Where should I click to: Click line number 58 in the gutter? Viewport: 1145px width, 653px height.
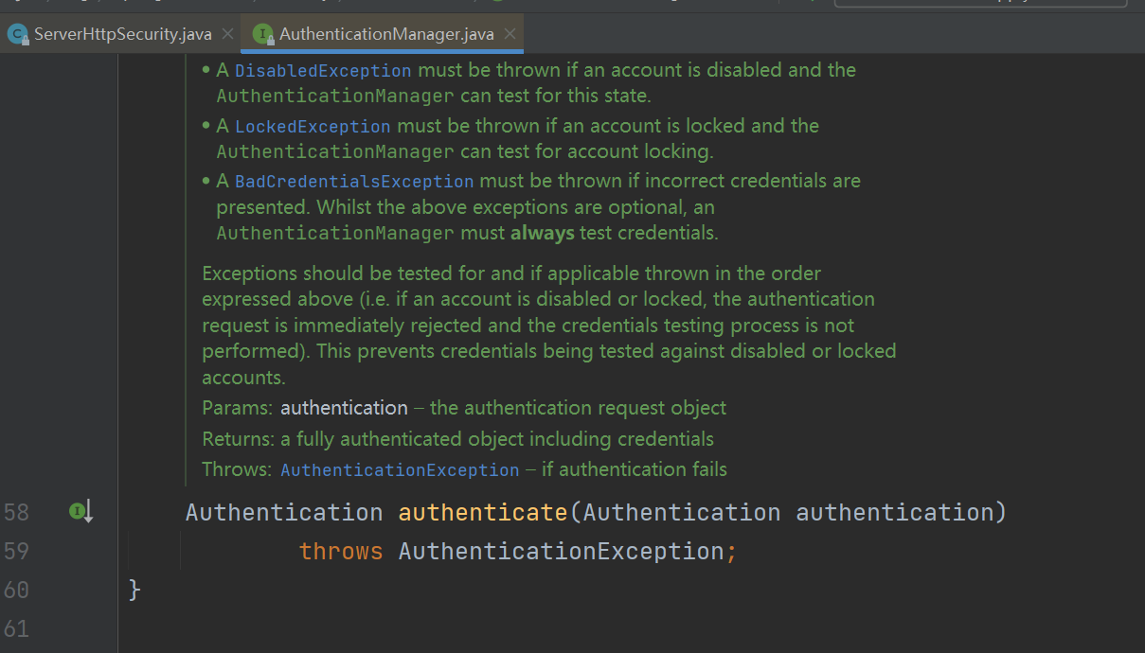(x=17, y=512)
